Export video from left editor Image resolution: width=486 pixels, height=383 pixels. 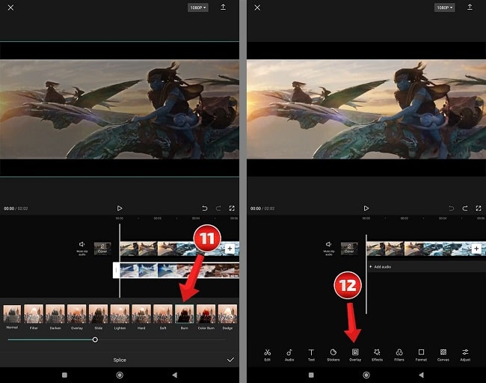[x=223, y=7]
